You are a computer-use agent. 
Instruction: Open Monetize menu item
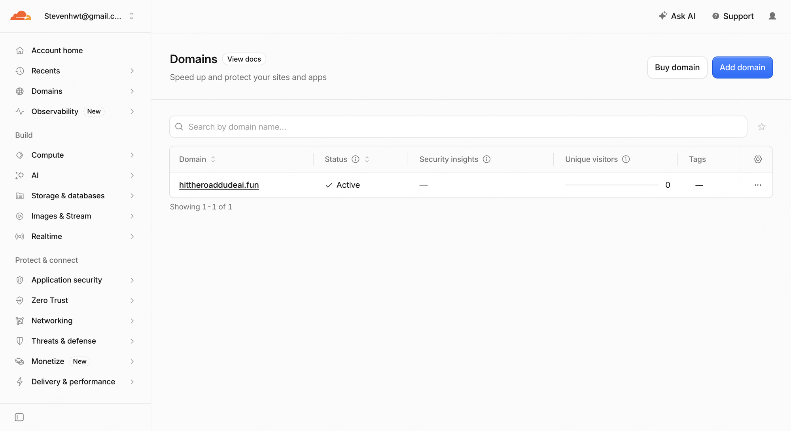[75, 361]
